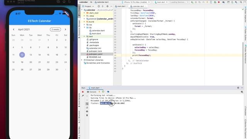The height and width of the screenshot is (139, 247).
Task: Expand the External Libraries node
Action: pos(82,60)
